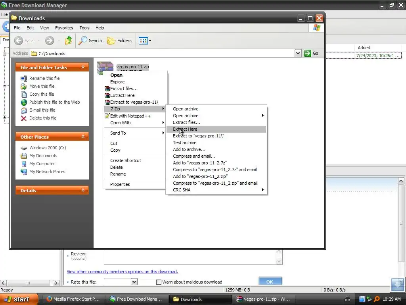Open the Favorites menu
Screen dimensions: 406x305
tap(64, 28)
